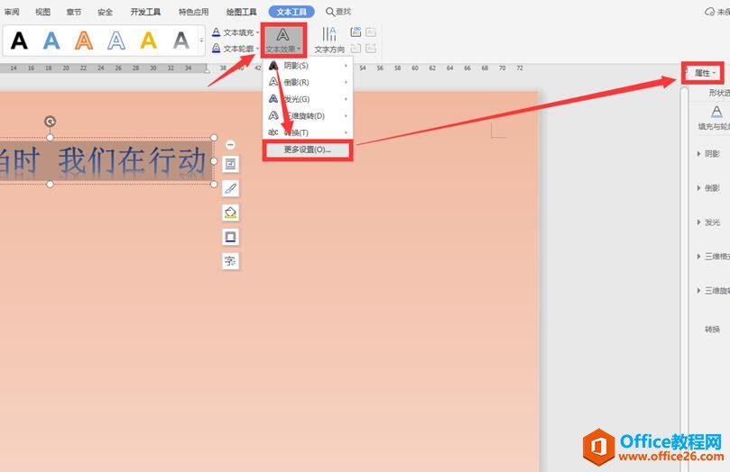Apply the white blue-outline WordArt preset
The image size is (730, 472).
click(116, 41)
